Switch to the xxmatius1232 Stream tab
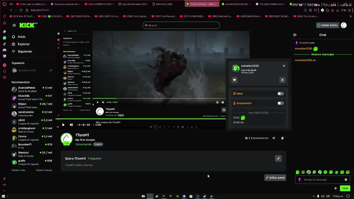The width and height of the screenshot is (354, 199). 236,4
